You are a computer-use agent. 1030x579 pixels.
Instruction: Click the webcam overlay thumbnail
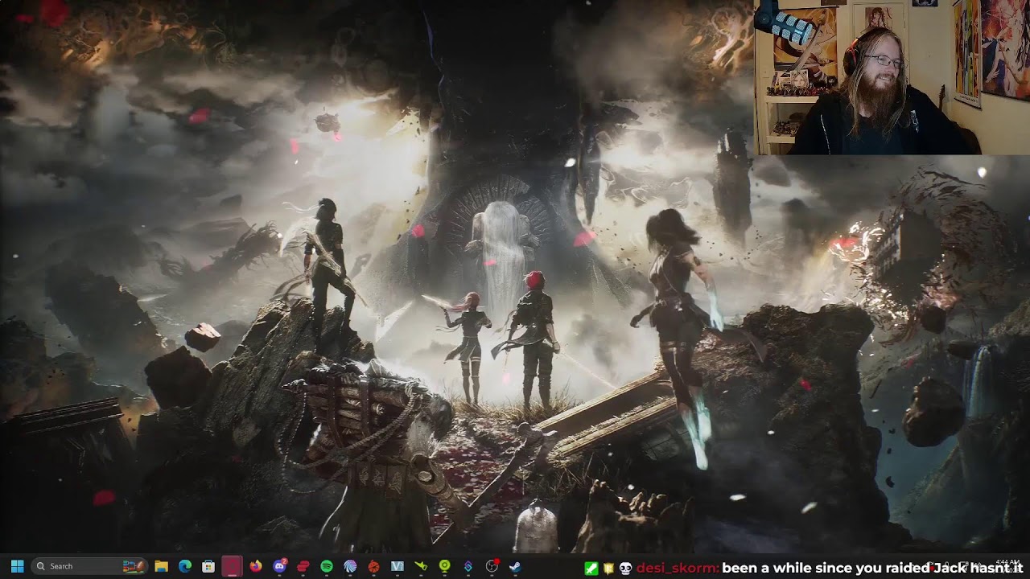pos(892,77)
